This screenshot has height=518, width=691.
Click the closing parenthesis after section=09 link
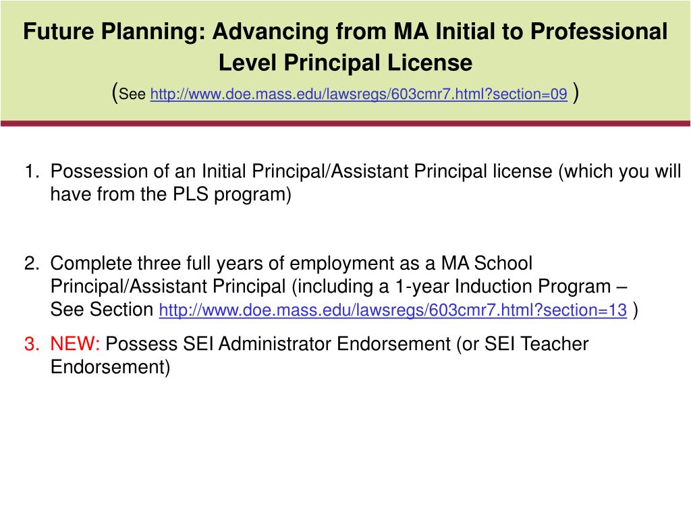(576, 93)
